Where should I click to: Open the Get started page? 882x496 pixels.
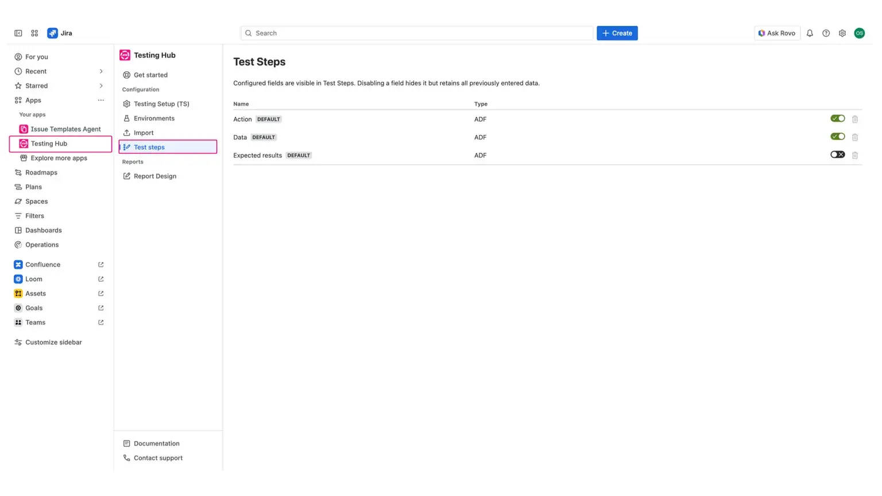(x=150, y=75)
